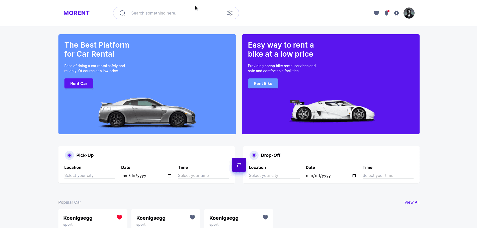Open notifications bell icon
Image resolution: width=477 pixels, height=228 pixels.
point(386,13)
